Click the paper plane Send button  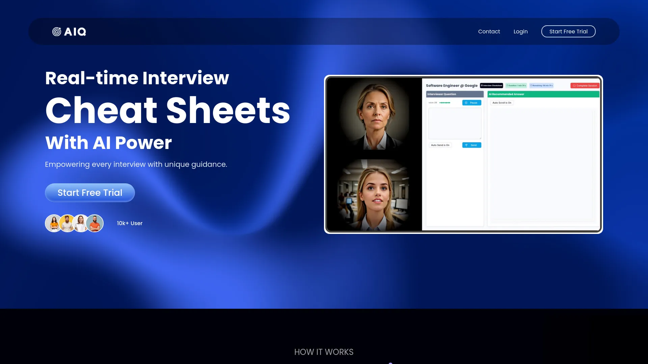[471, 145]
